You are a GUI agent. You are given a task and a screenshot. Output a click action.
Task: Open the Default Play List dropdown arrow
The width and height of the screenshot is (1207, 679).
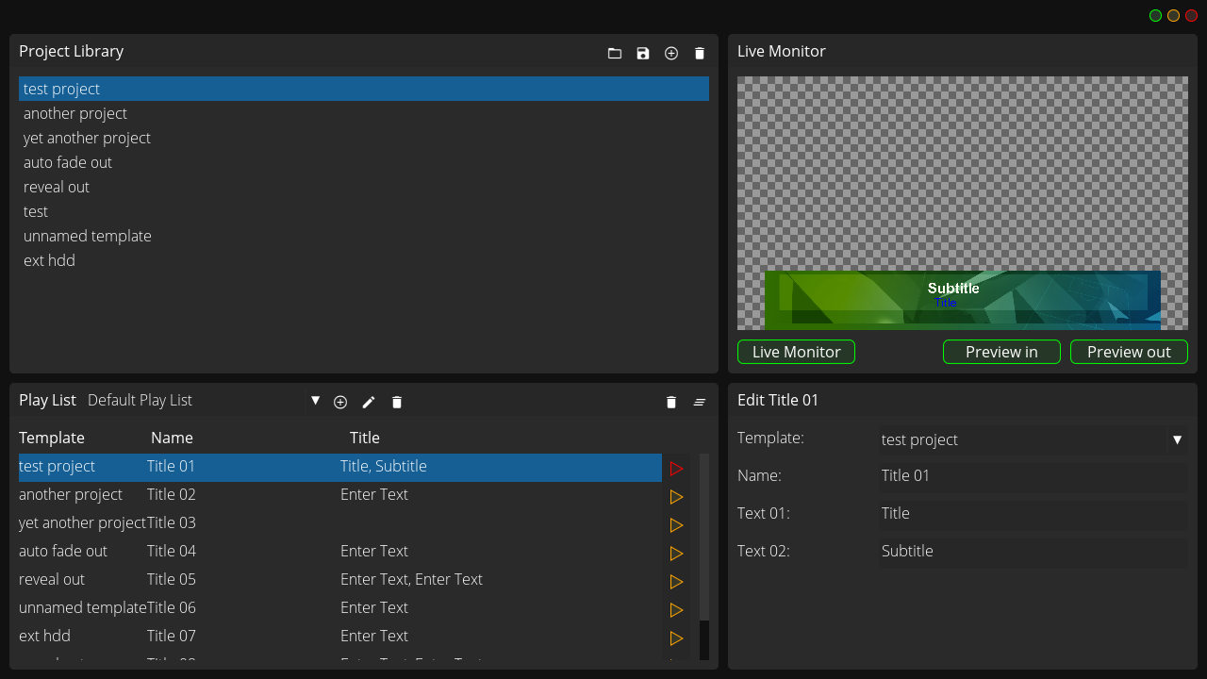316,401
